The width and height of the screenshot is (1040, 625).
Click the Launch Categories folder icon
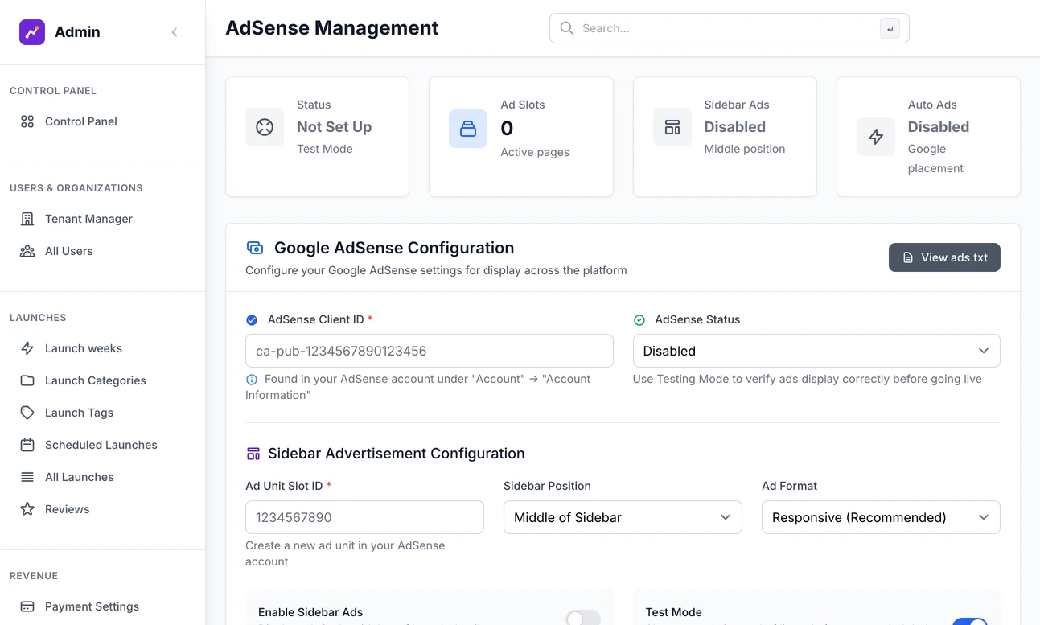[x=27, y=380]
